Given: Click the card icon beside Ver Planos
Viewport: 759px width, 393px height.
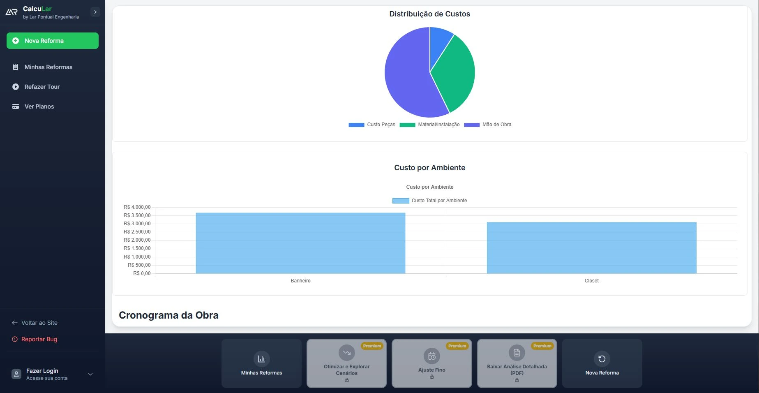Looking at the screenshot, I should (x=16, y=106).
